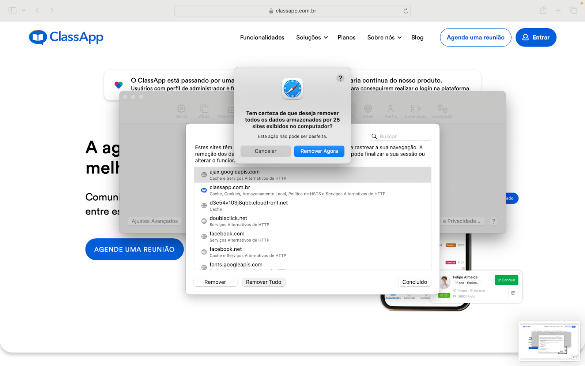Open the Blog link
The width and height of the screenshot is (585, 366).
(x=417, y=37)
